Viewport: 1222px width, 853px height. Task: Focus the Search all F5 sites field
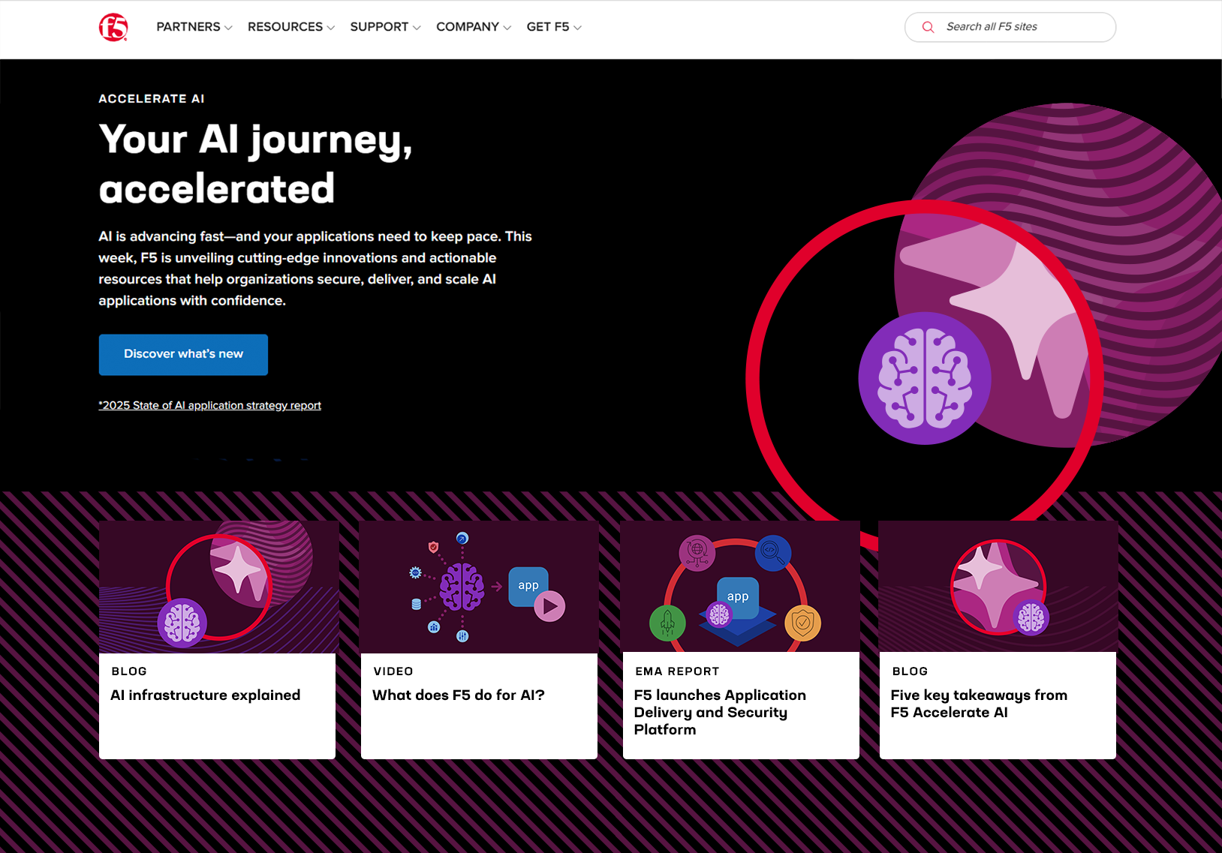(x=1010, y=27)
